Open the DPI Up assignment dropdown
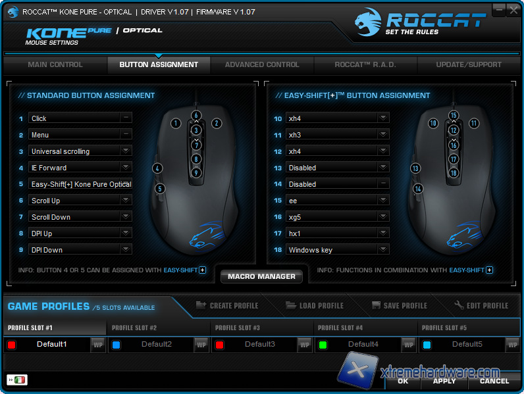This screenshot has width=524, height=394. 126,233
